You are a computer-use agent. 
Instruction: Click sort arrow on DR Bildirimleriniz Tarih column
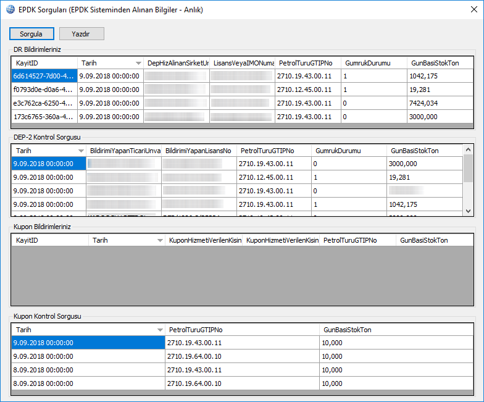138,63
